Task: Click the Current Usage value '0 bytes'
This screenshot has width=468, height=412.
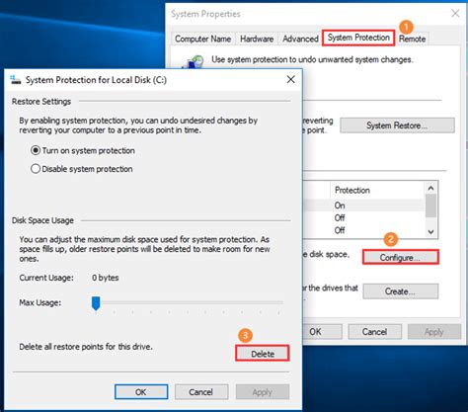Action: [106, 278]
